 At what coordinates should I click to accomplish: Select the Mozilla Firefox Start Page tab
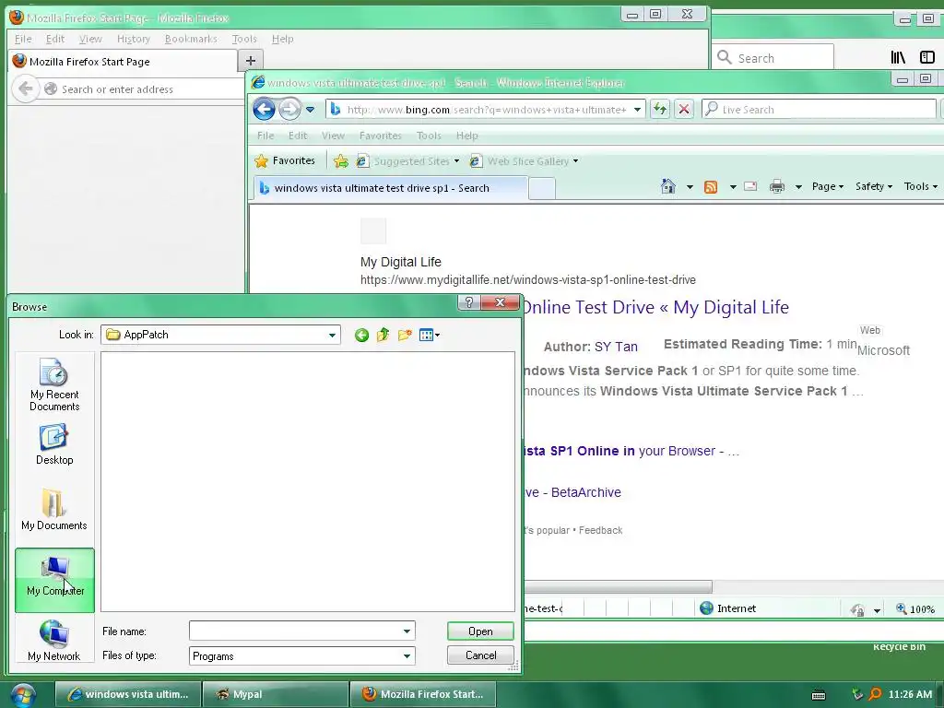pyautogui.click(x=124, y=62)
